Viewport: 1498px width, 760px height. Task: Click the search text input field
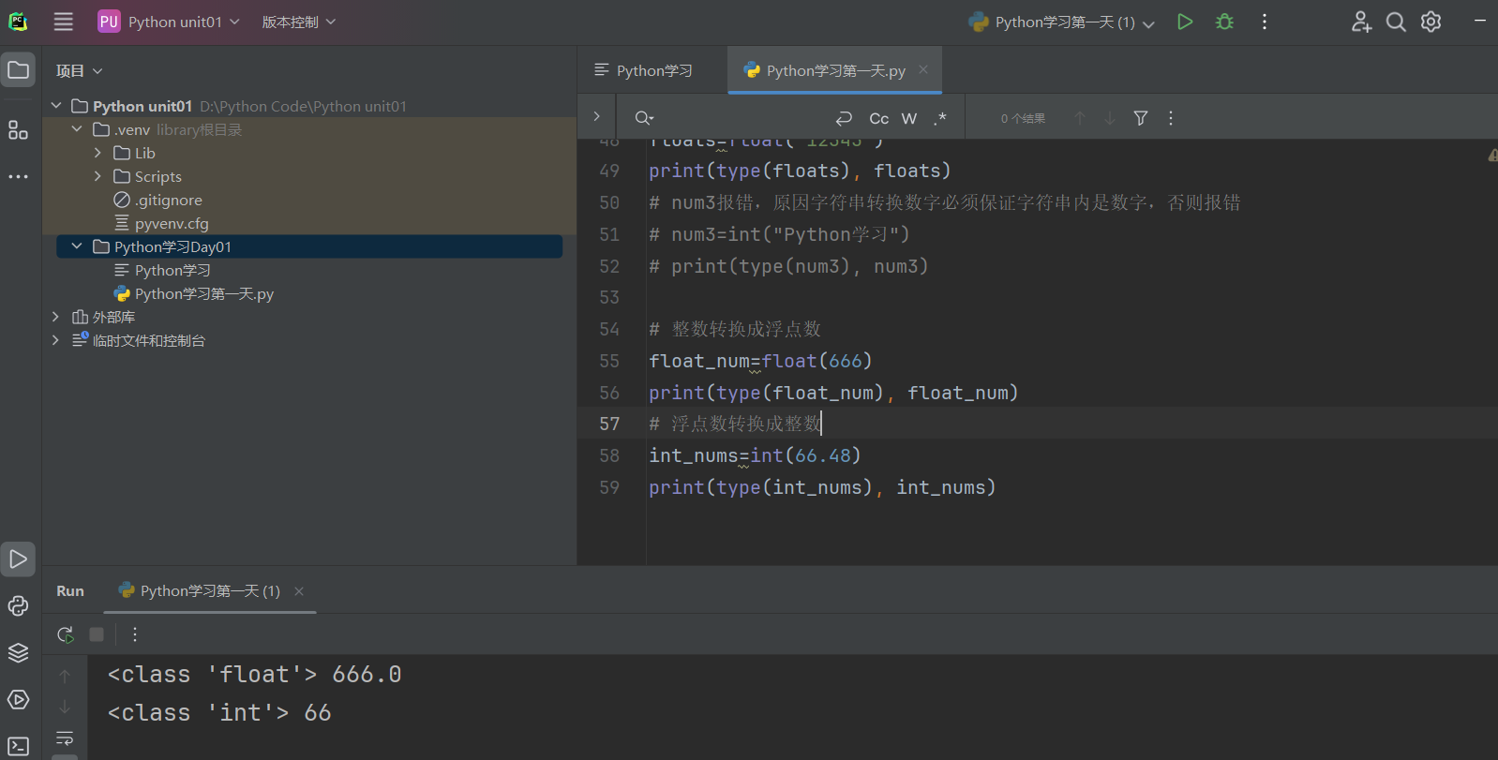(741, 118)
